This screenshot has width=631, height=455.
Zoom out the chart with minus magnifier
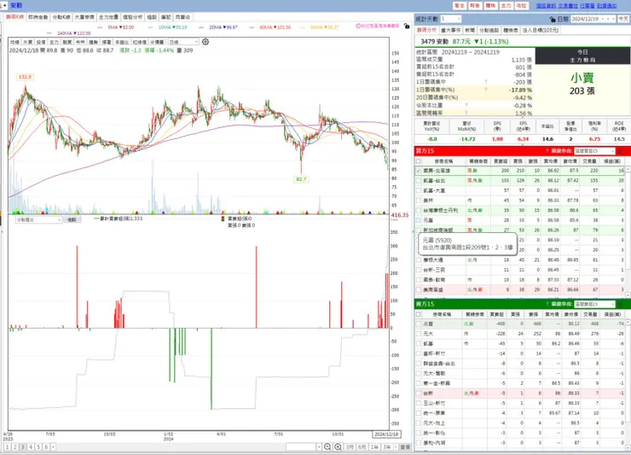point(327,446)
